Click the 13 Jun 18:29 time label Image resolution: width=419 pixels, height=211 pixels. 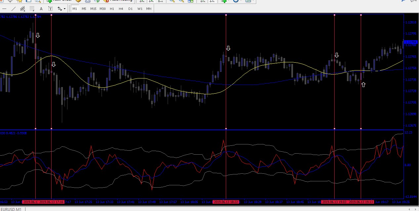[x=253, y=202]
